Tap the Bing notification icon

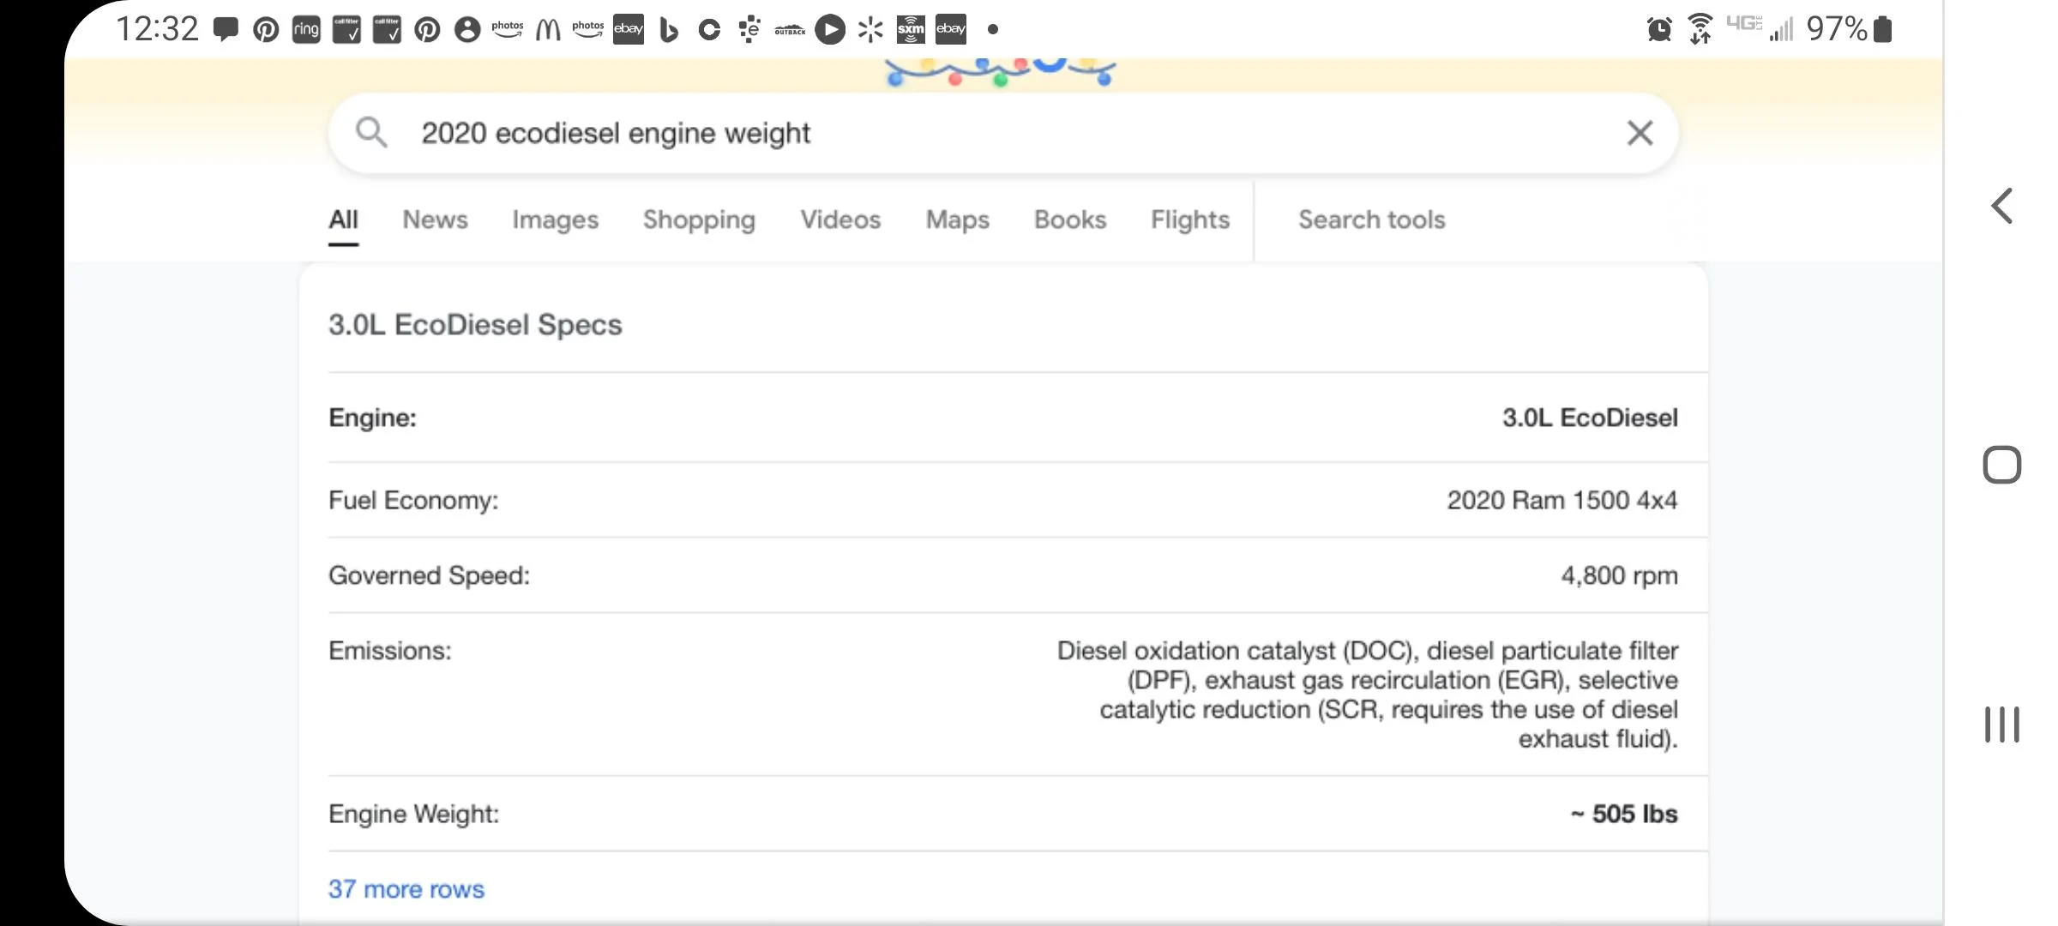tap(669, 30)
